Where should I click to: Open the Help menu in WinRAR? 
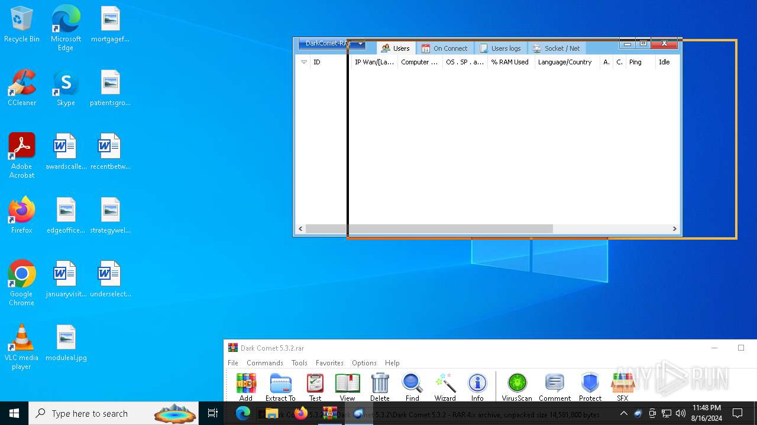pyautogui.click(x=392, y=363)
